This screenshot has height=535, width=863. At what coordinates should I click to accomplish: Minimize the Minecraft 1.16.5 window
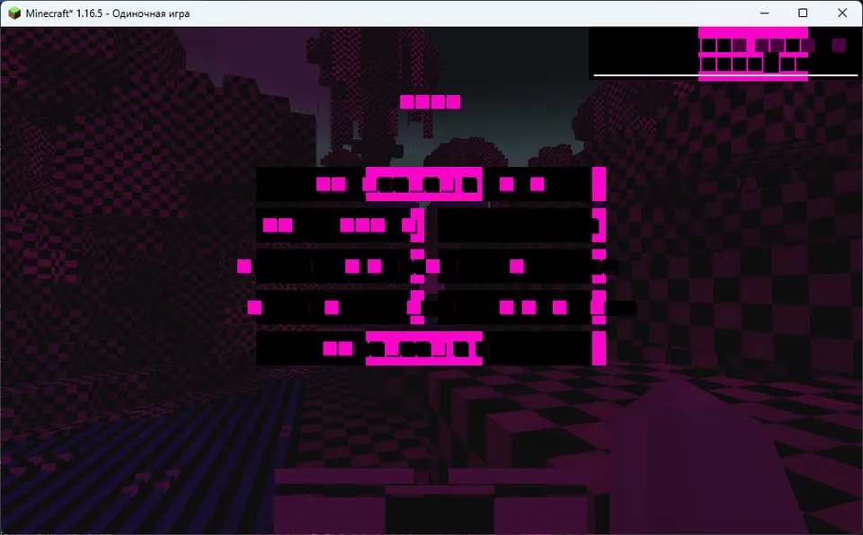[x=764, y=13]
